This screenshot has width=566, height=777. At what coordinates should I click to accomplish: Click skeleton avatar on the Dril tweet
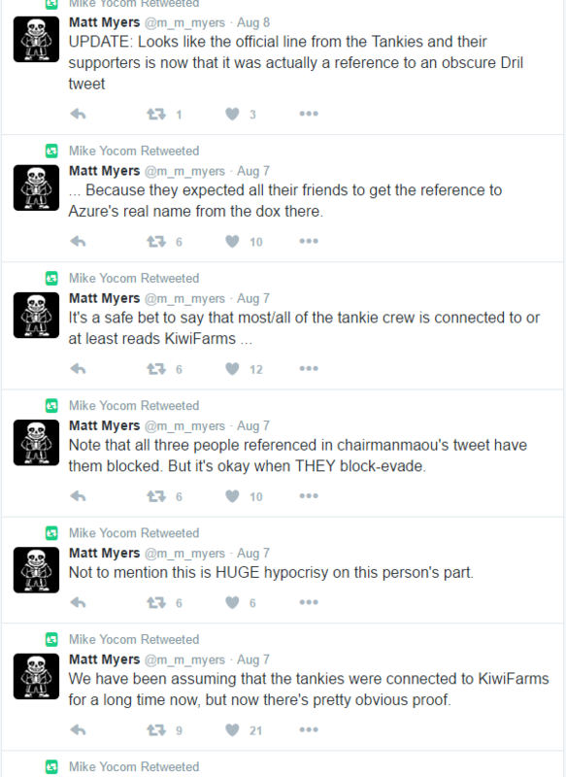coord(36,39)
